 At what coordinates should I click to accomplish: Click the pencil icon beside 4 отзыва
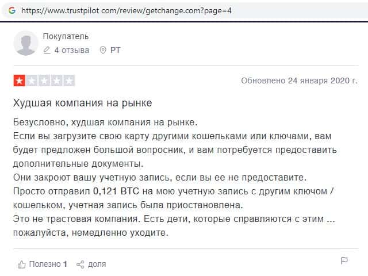pyautogui.click(x=47, y=50)
